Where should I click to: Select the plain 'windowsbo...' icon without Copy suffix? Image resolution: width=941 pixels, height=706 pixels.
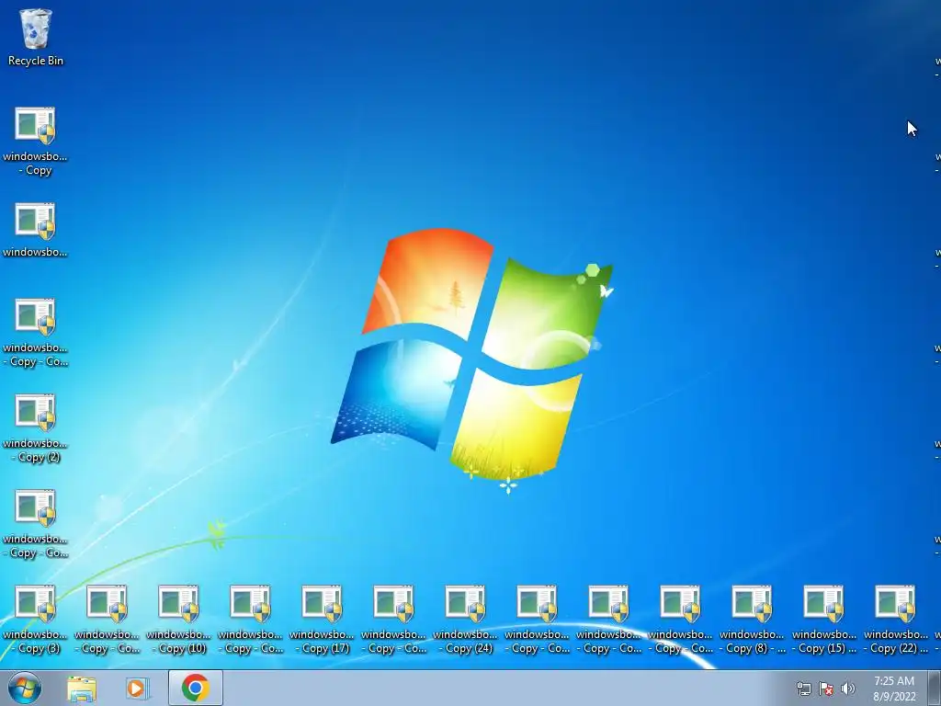[35, 230]
